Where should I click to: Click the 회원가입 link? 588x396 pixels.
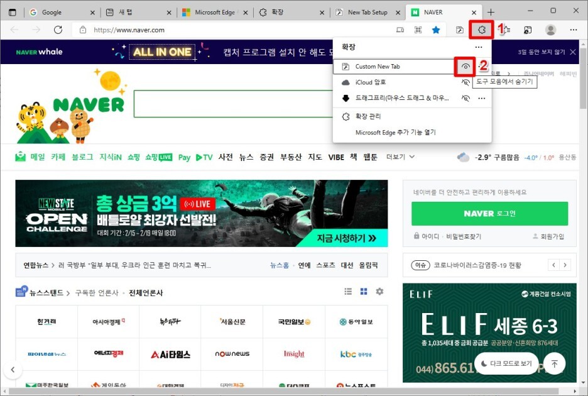[x=548, y=236]
